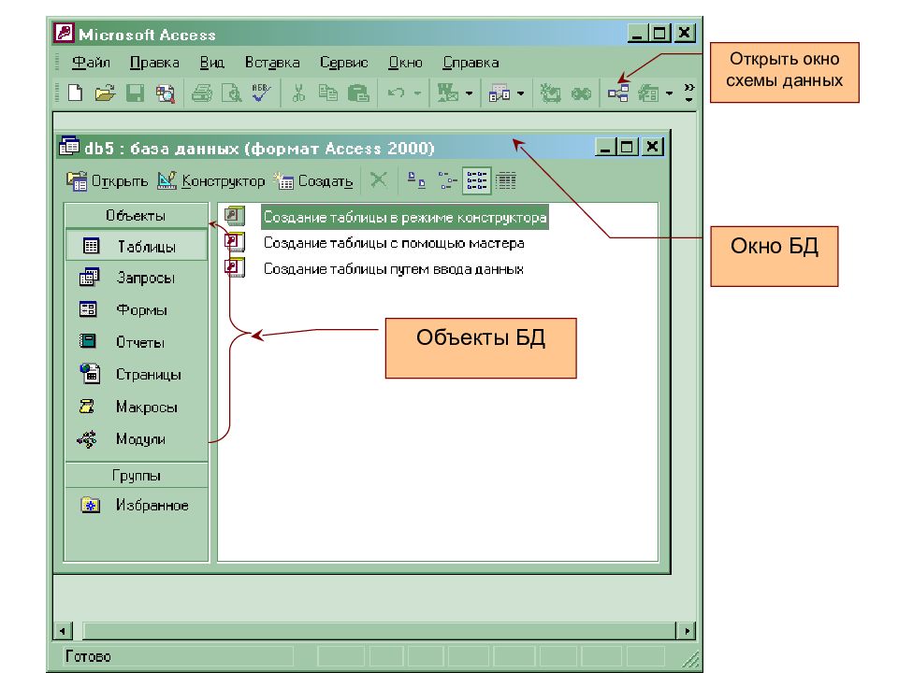Expand the OfficeLinks dropdown arrow
This screenshot has height=673, width=898.
pyautogui.click(x=469, y=93)
